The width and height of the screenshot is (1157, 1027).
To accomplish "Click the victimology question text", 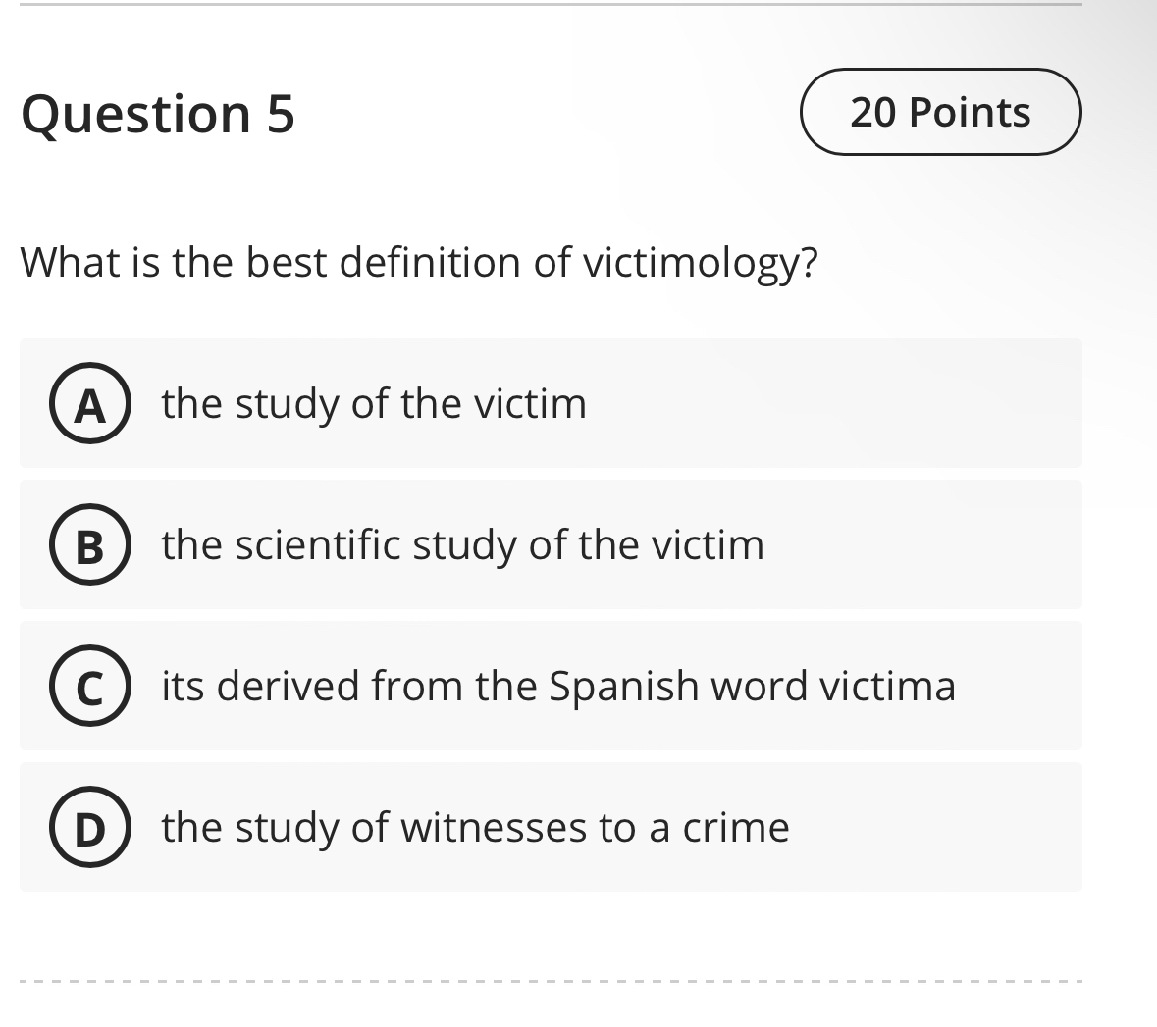I will pos(419,261).
